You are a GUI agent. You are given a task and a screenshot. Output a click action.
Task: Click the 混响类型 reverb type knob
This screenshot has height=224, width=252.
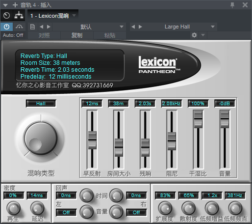(x=41, y=139)
